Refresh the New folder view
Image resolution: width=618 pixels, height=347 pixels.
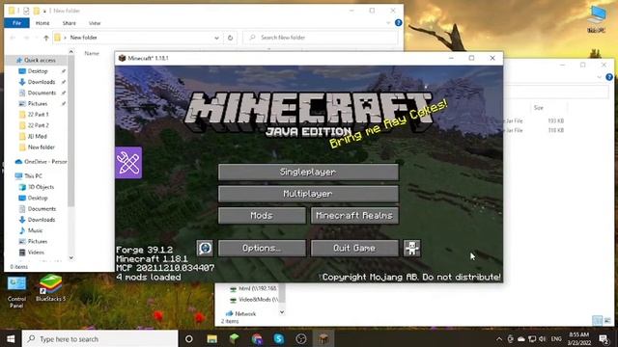tap(230, 38)
